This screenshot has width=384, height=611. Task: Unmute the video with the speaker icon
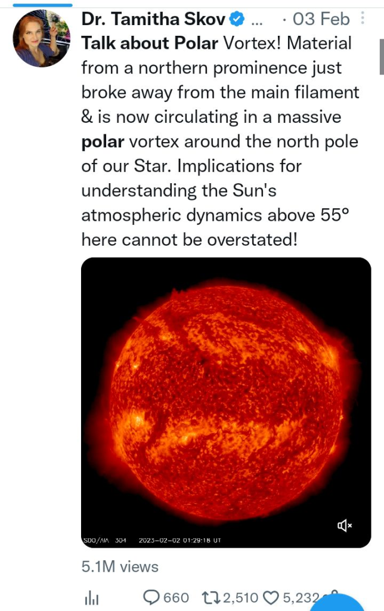point(345,526)
